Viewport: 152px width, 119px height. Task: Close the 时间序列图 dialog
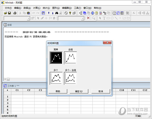pyautogui.click(x=107, y=42)
